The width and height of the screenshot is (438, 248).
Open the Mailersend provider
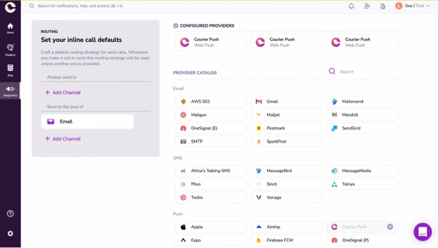[362, 102]
